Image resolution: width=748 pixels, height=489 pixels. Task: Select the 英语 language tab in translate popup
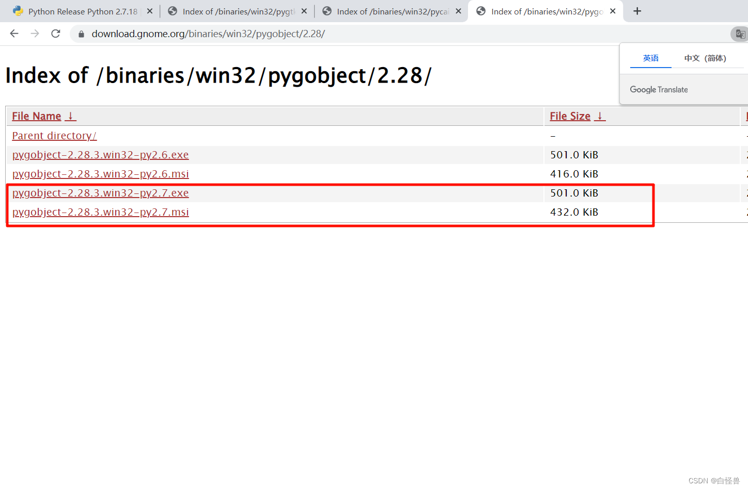[650, 58]
